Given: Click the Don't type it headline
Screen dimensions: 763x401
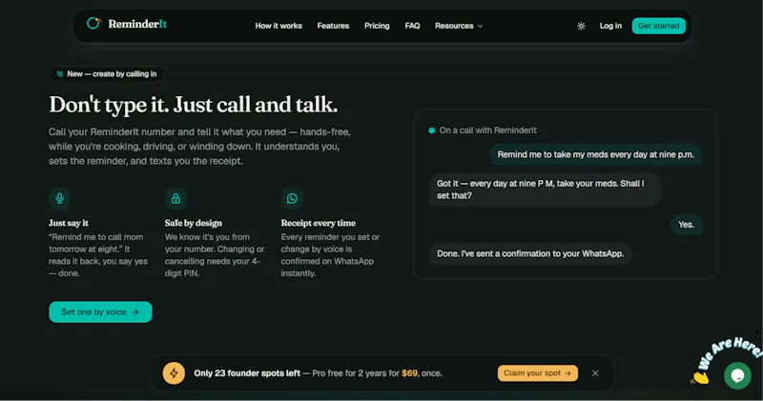Looking at the screenshot, I should [x=194, y=105].
